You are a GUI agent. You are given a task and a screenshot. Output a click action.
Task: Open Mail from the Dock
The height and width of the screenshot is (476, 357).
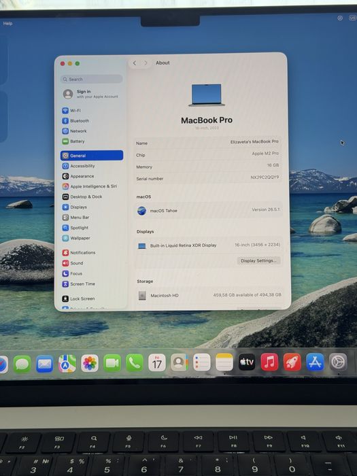(x=45, y=364)
